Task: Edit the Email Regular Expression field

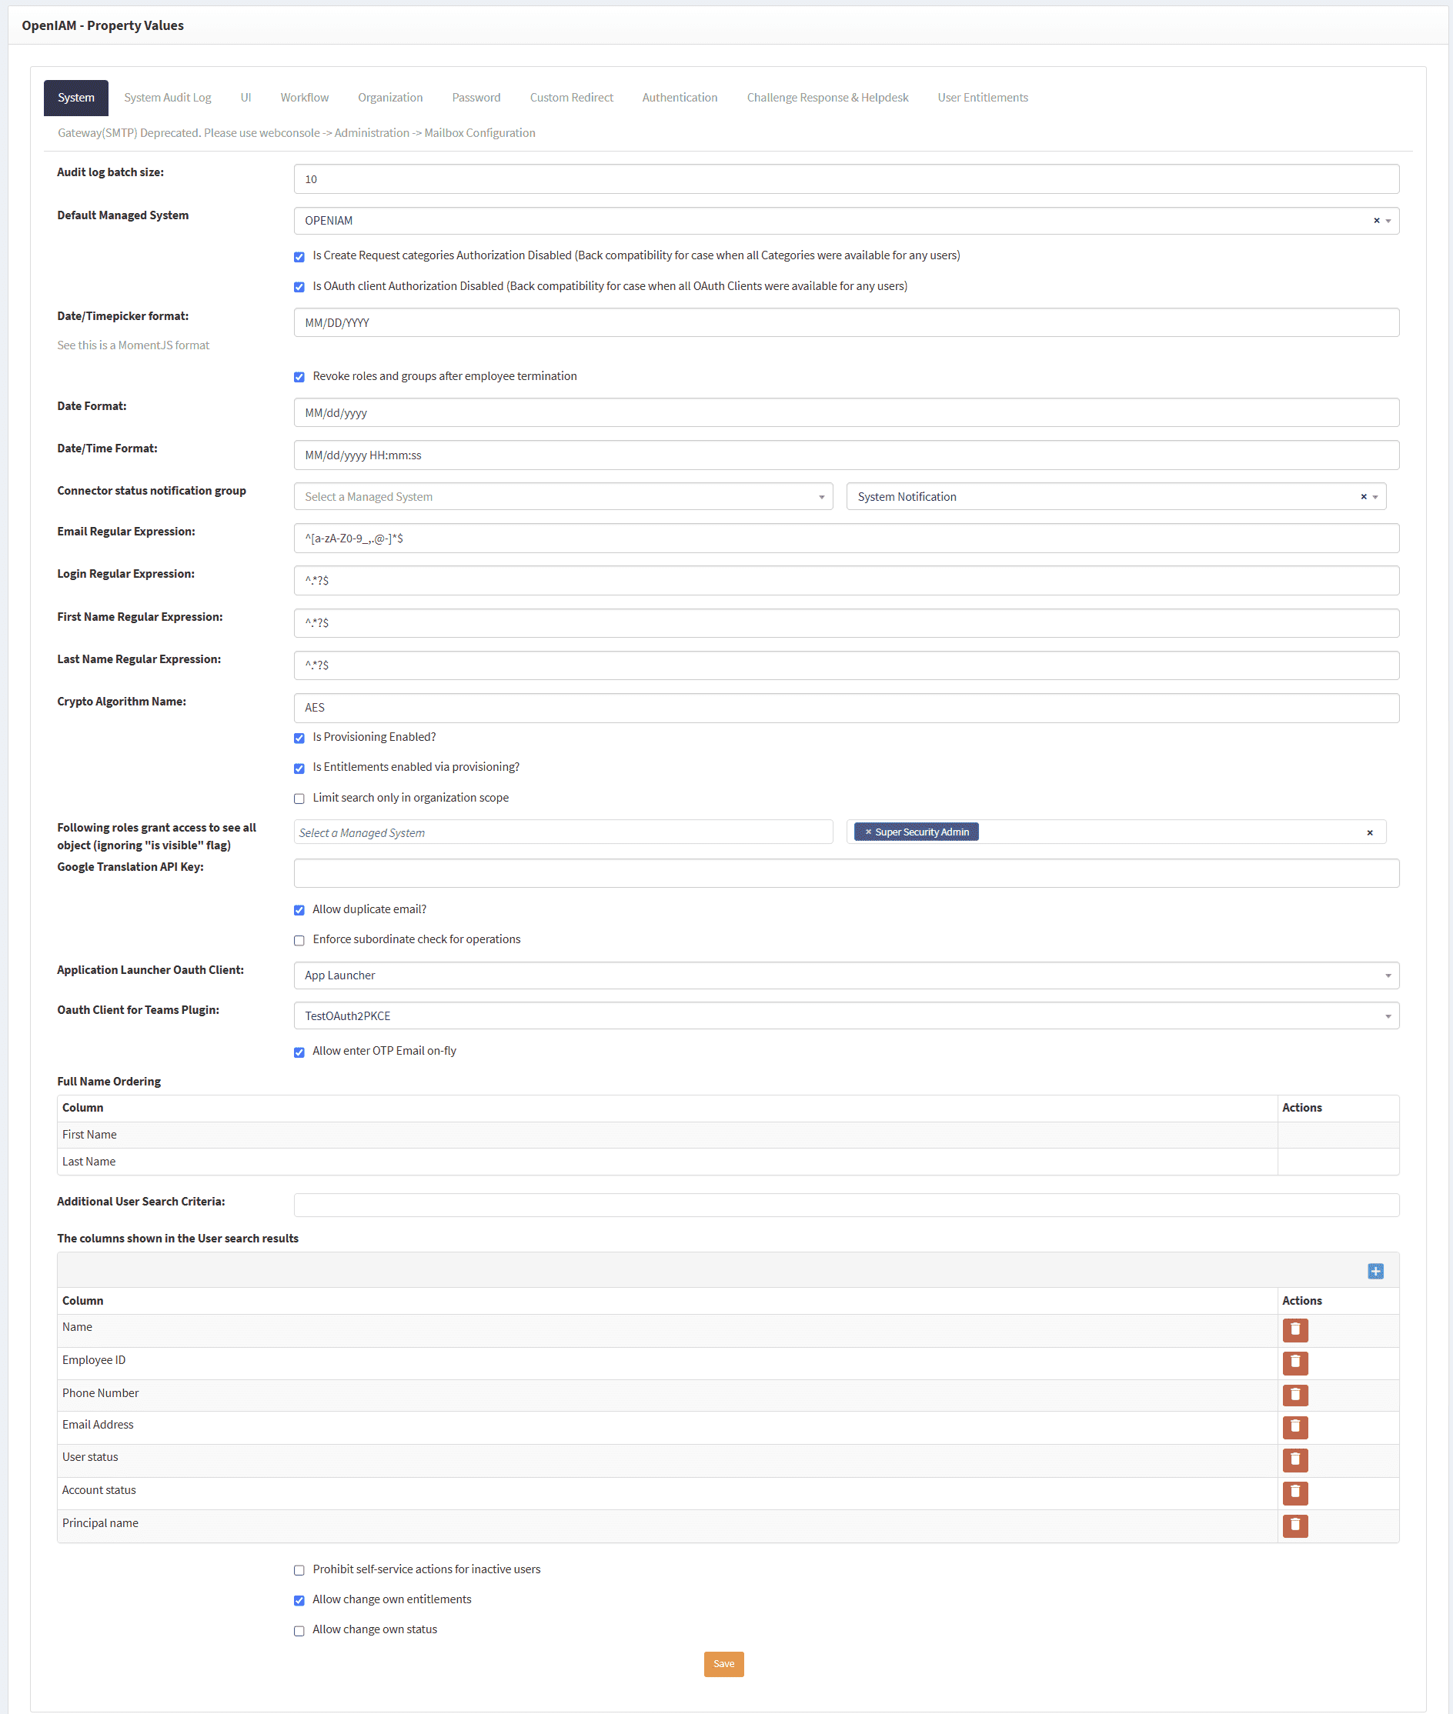Action: [x=846, y=539]
